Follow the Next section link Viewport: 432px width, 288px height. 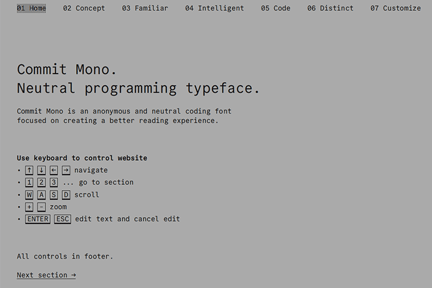click(x=46, y=275)
